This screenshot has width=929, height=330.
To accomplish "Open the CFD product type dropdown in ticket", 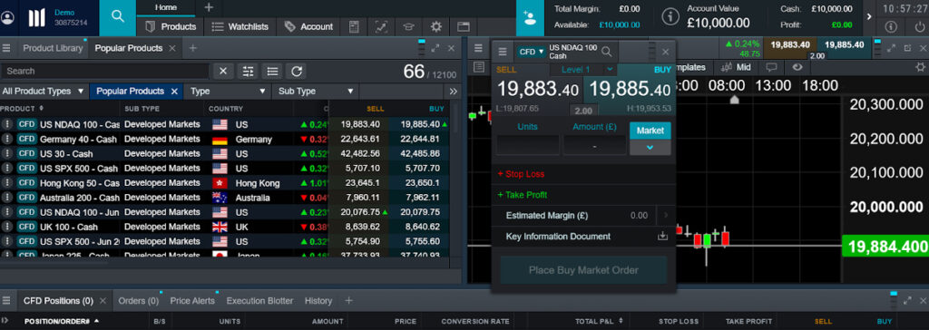I will point(531,53).
